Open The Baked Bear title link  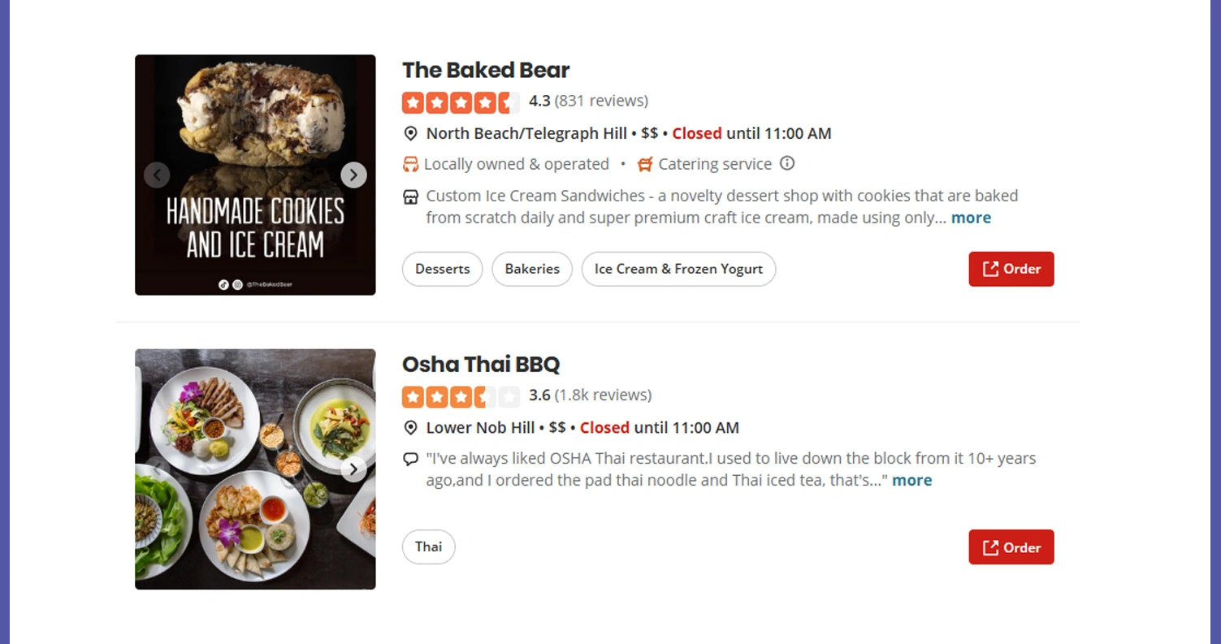(486, 70)
